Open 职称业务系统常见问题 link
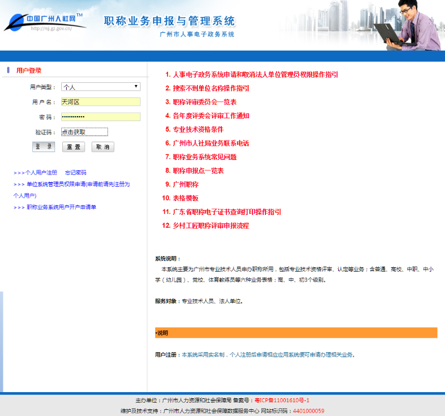 pyautogui.click(x=205, y=157)
